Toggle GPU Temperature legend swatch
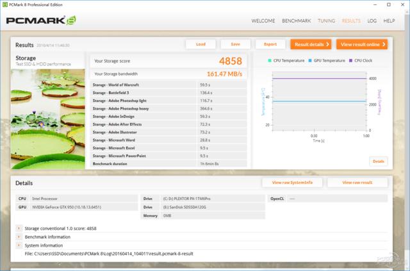 310,60
